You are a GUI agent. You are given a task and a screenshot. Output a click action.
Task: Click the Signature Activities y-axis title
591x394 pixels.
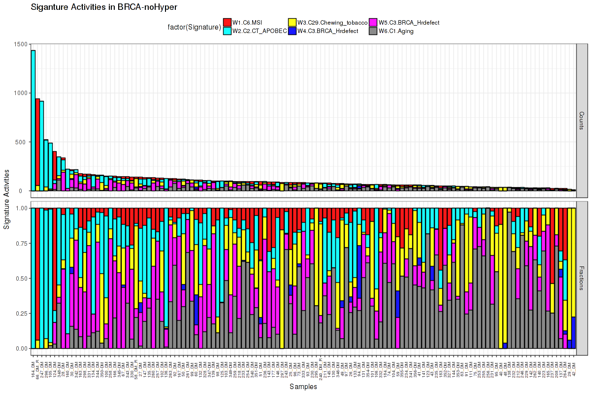tap(7, 199)
